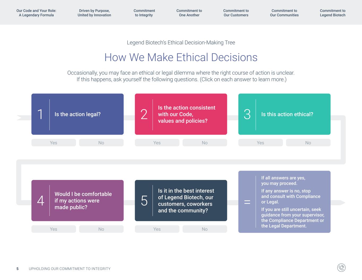Image resolution: width=362 pixels, height=280 pixels.
Task: Click Yes under best interest question
Action: coord(157,229)
